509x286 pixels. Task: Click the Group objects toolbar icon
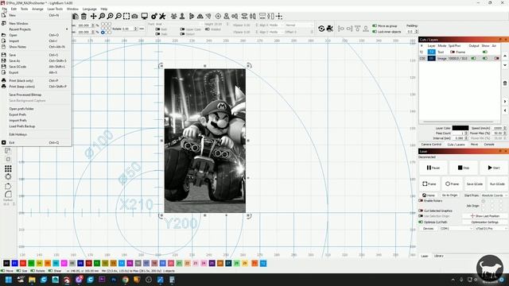(174, 16)
